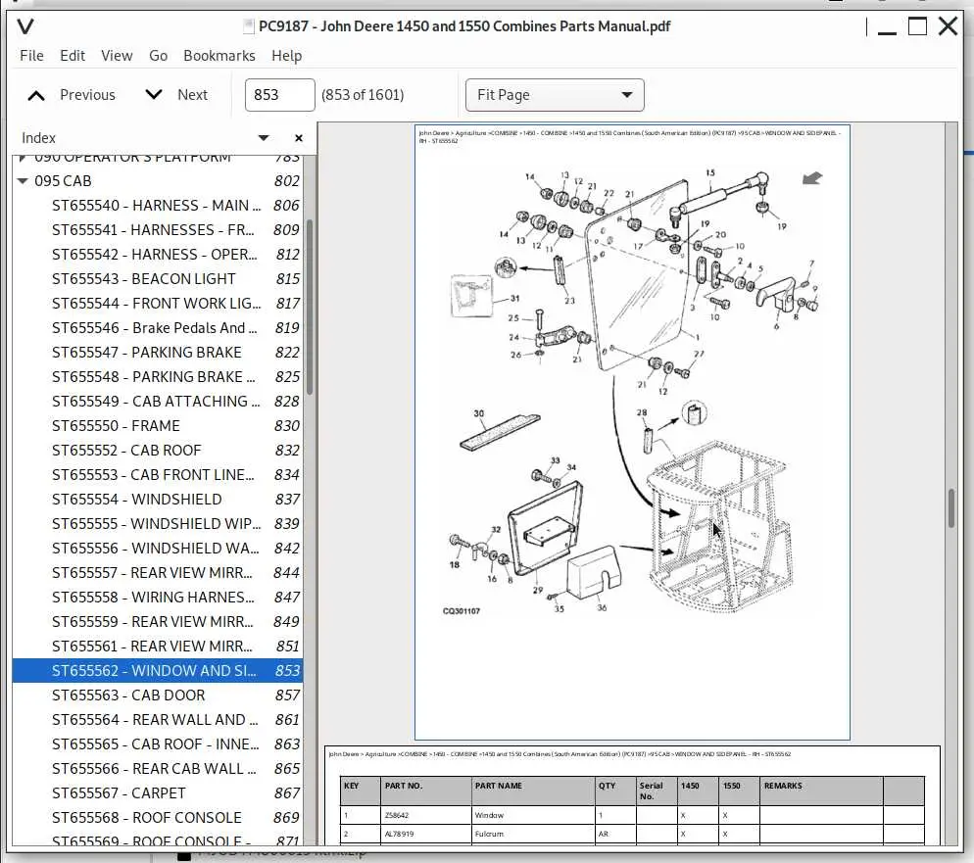Click part number Z58642 in table

(396, 815)
